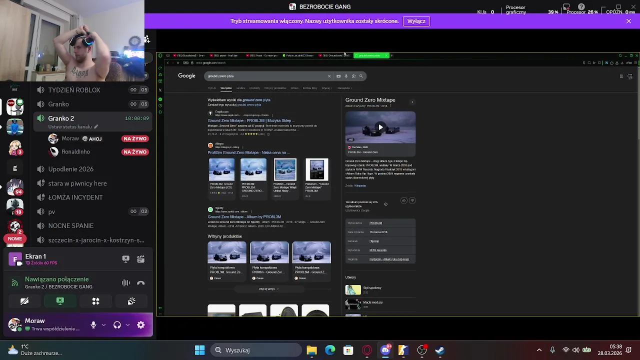This screenshot has height=360, width=640.
Task: Click Google voice search microphone
Action: point(346,76)
